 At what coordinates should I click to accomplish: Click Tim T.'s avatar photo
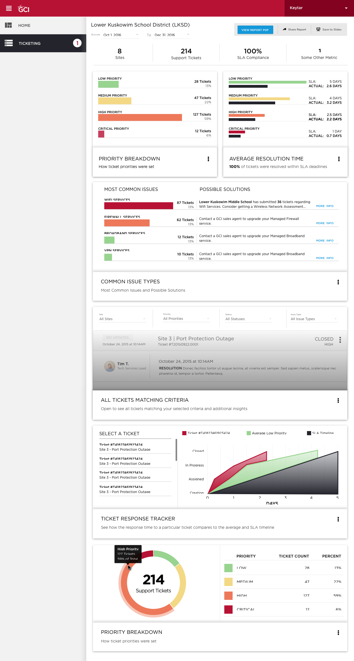[110, 366]
